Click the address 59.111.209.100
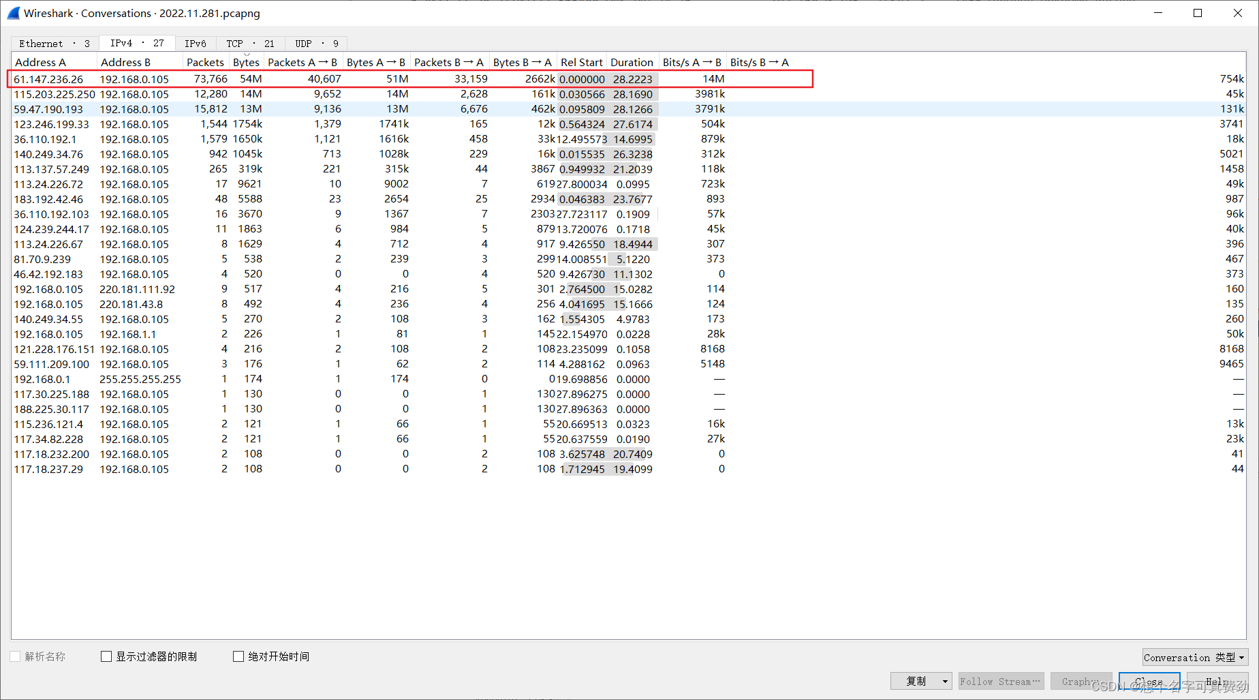Image resolution: width=1259 pixels, height=700 pixels. tap(52, 364)
